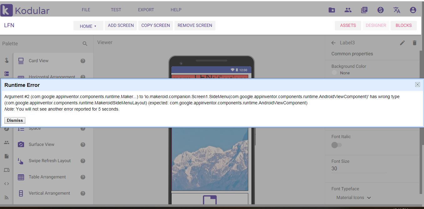Open the starred projects folder icon
Screen dimensions: 424x209
point(332,10)
